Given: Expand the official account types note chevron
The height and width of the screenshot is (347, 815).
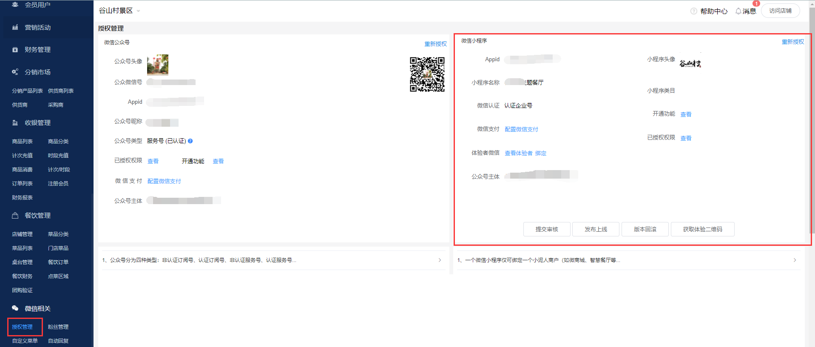Looking at the screenshot, I should [440, 260].
